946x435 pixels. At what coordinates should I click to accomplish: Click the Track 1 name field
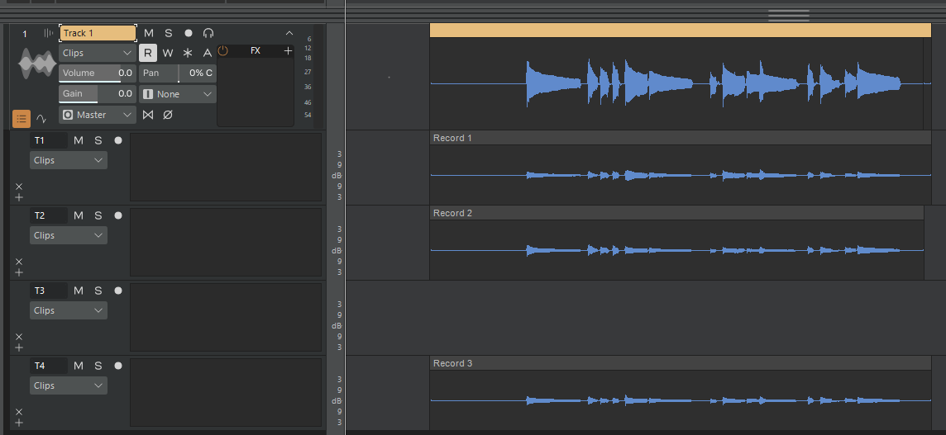click(x=98, y=33)
